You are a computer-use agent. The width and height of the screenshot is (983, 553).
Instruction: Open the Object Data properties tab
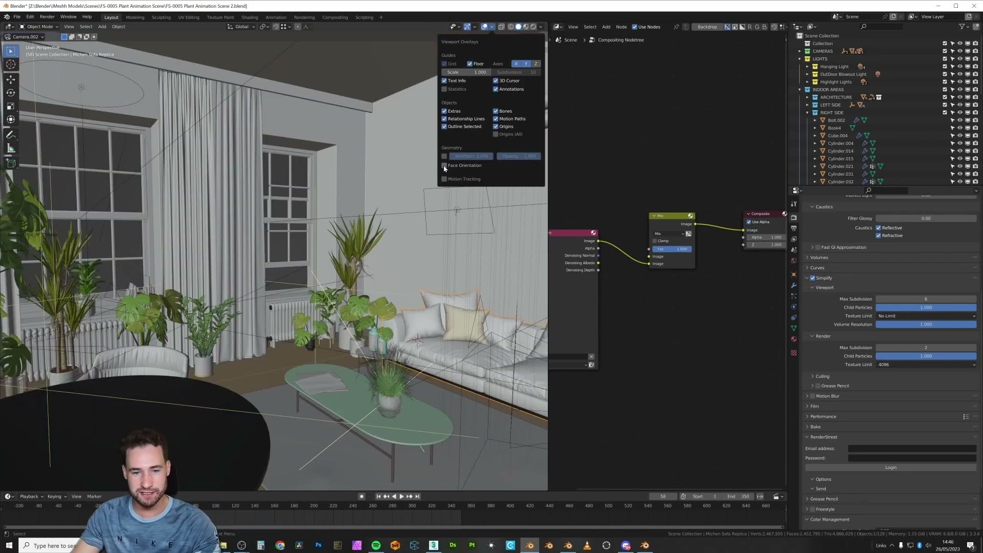point(794,328)
